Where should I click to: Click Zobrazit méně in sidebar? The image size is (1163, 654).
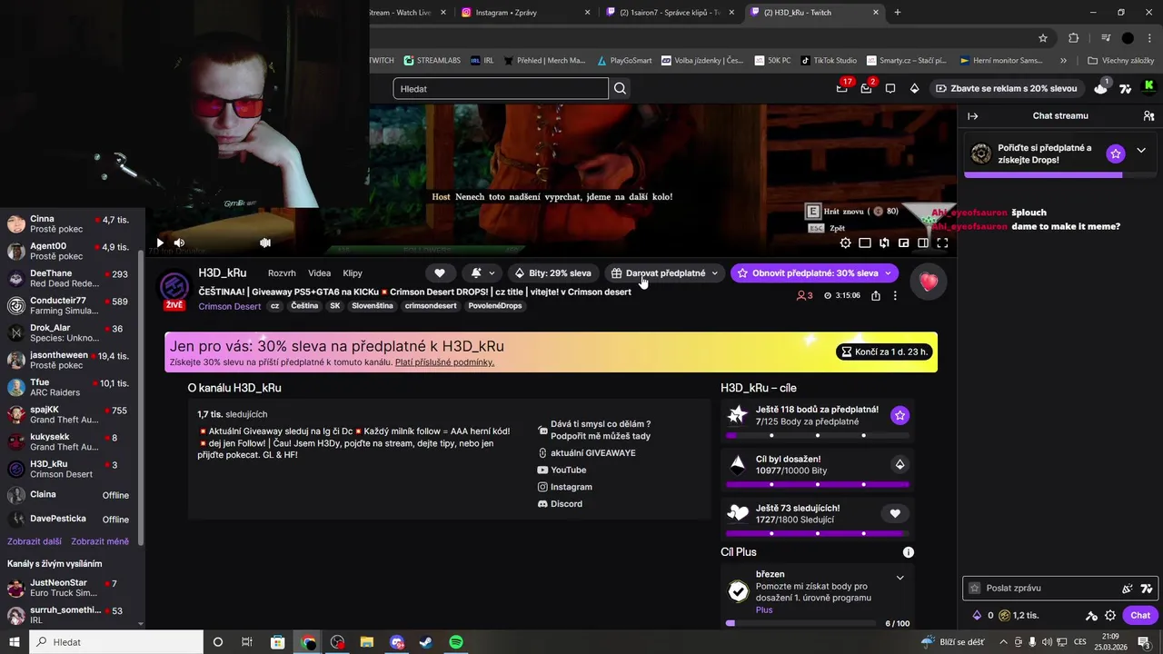tap(100, 541)
